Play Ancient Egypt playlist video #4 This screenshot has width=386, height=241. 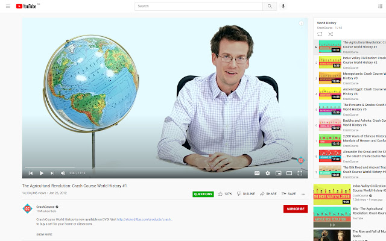[350, 94]
